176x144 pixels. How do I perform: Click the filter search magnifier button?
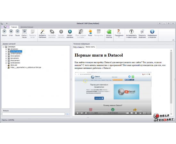pyautogui.click(x=67, y=114)
